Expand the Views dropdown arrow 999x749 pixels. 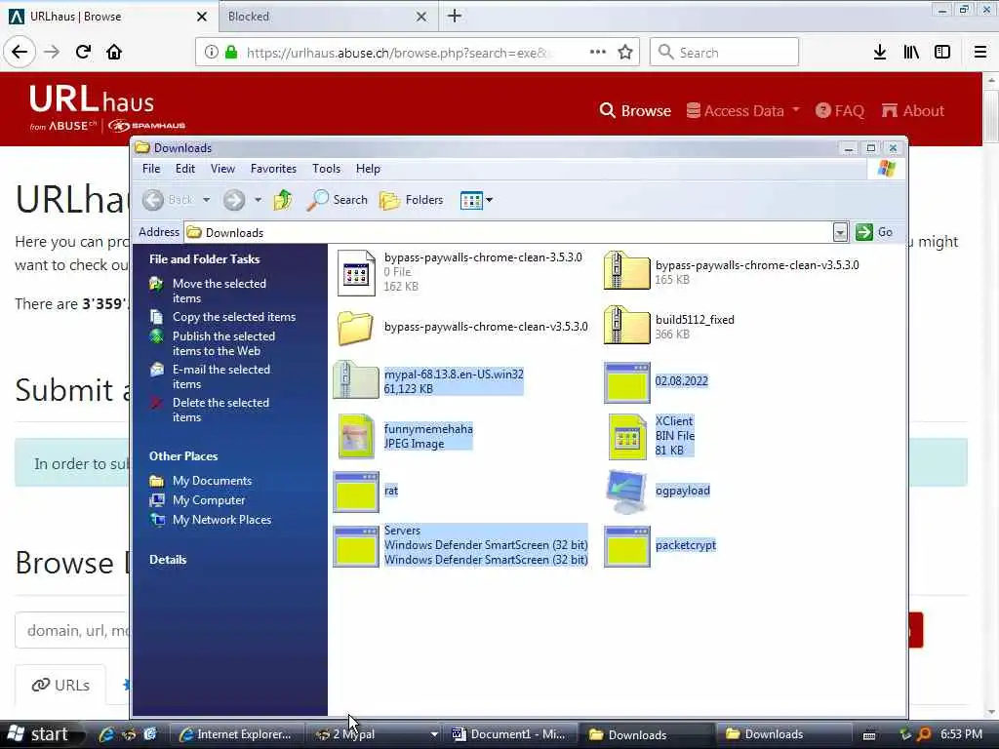[490, 200]
